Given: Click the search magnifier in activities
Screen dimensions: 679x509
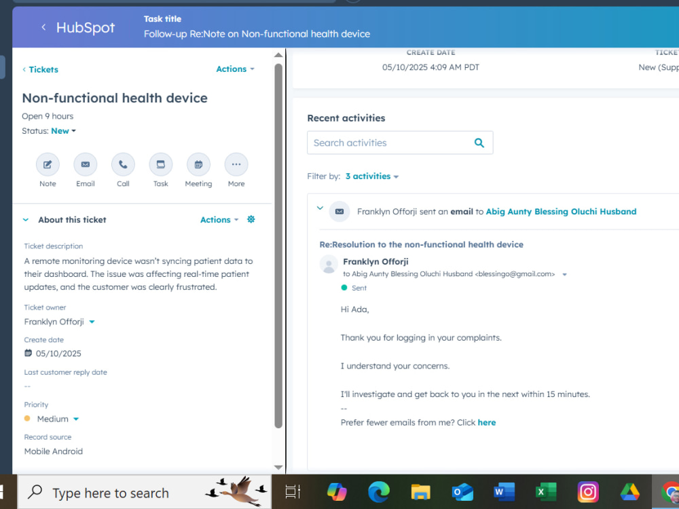Looking at the screenshot, I should click(x=479, y=143).
